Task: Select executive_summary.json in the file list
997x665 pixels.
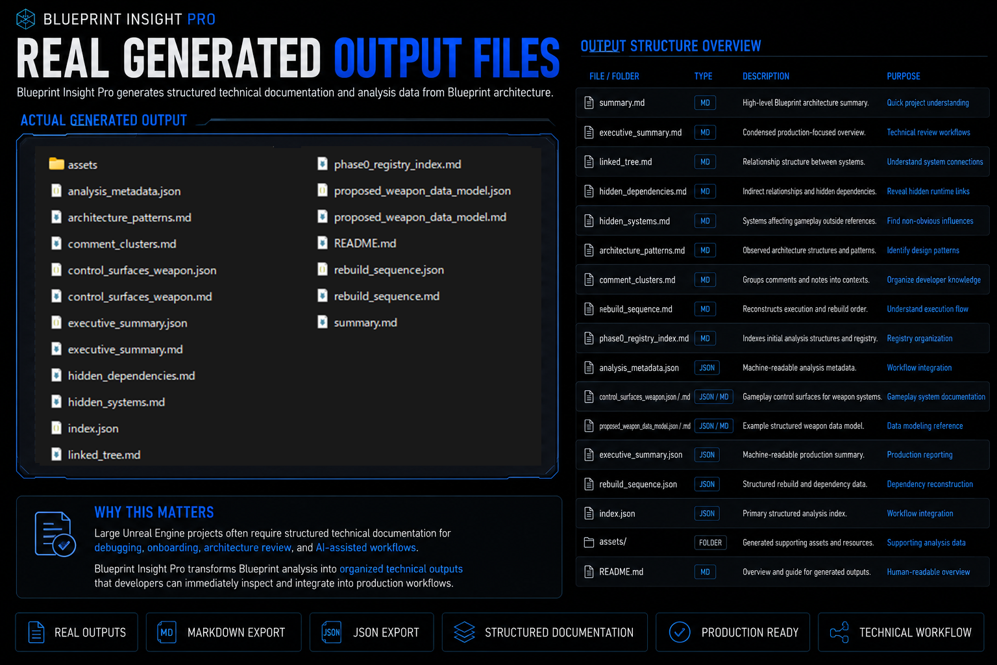Action: 127,323
